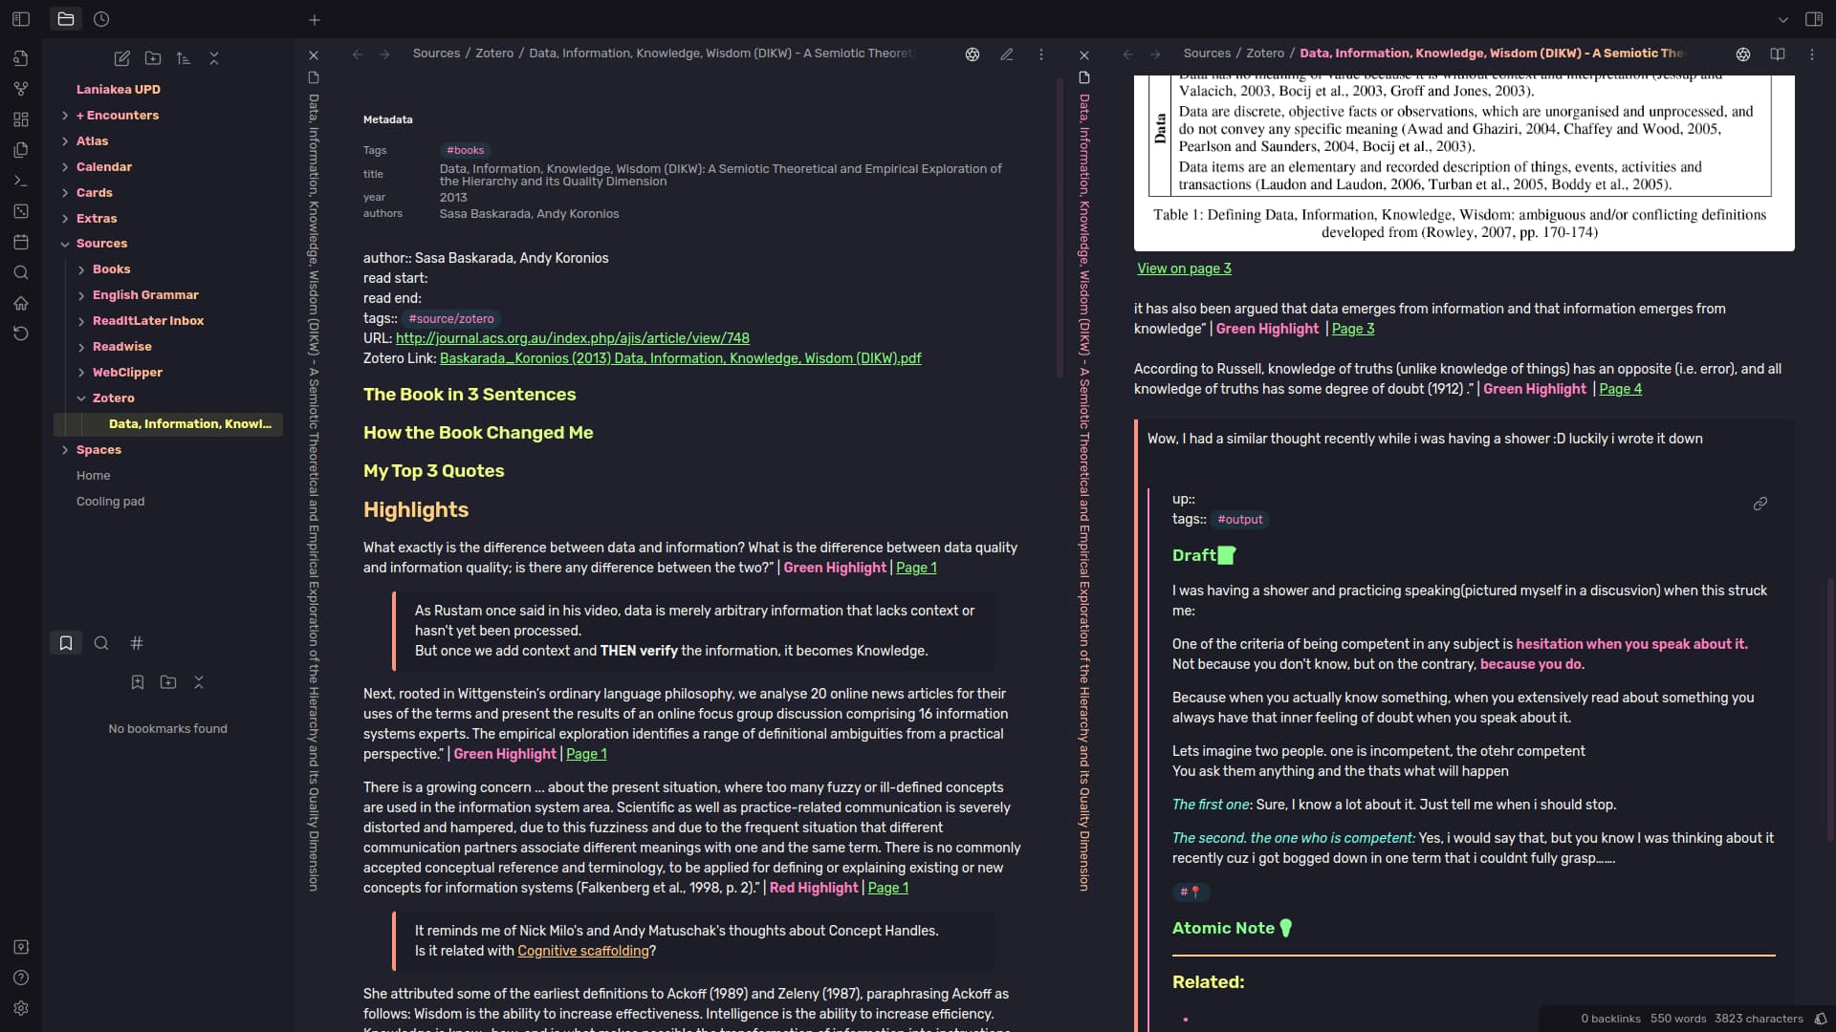Open the settings gear in ribbon
The width and height of the screenshot is (1836, 1032).
pos(21,1008)
